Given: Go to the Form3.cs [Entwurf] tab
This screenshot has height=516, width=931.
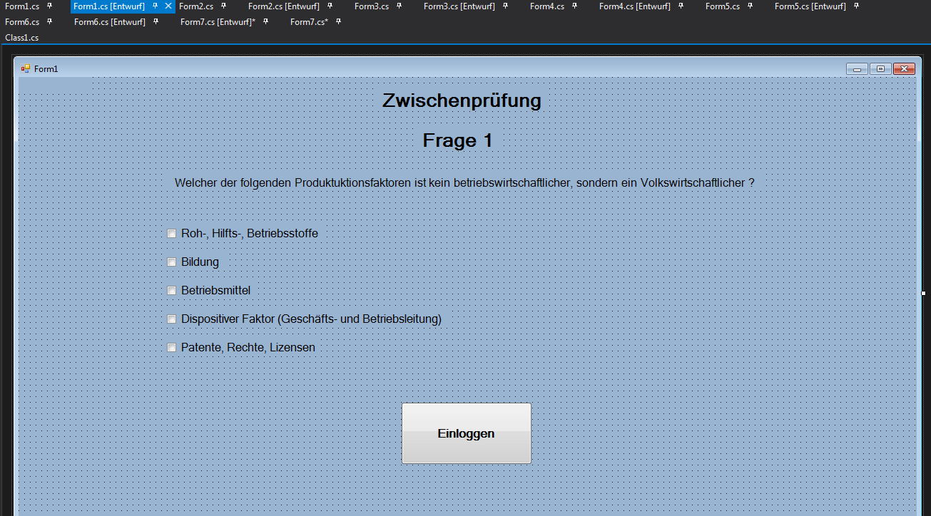Looking at the screenshot, I should [x=459, y=6].
